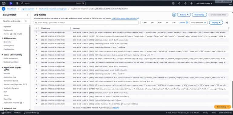Sort by Timestamp column header
The image size is (233, 115).
(46, 28)
